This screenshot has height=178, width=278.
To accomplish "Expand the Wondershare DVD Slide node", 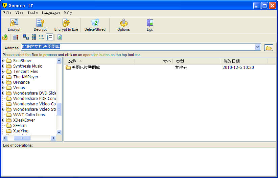I will [3, 93].
